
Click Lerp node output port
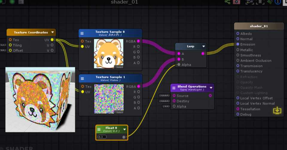[203, 53]
